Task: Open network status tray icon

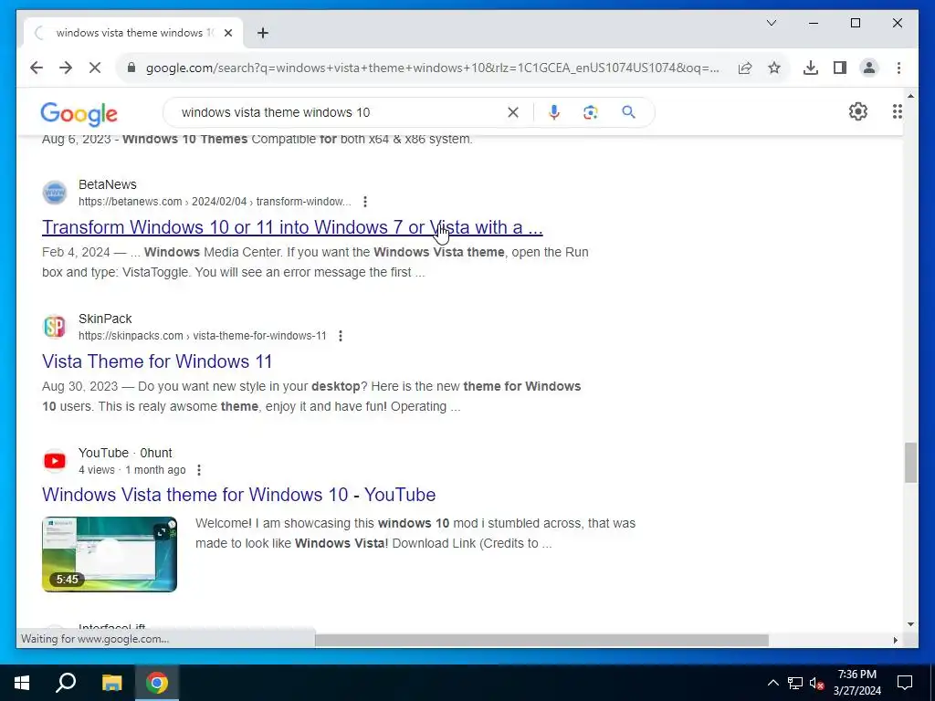Action: click(795, 683)
